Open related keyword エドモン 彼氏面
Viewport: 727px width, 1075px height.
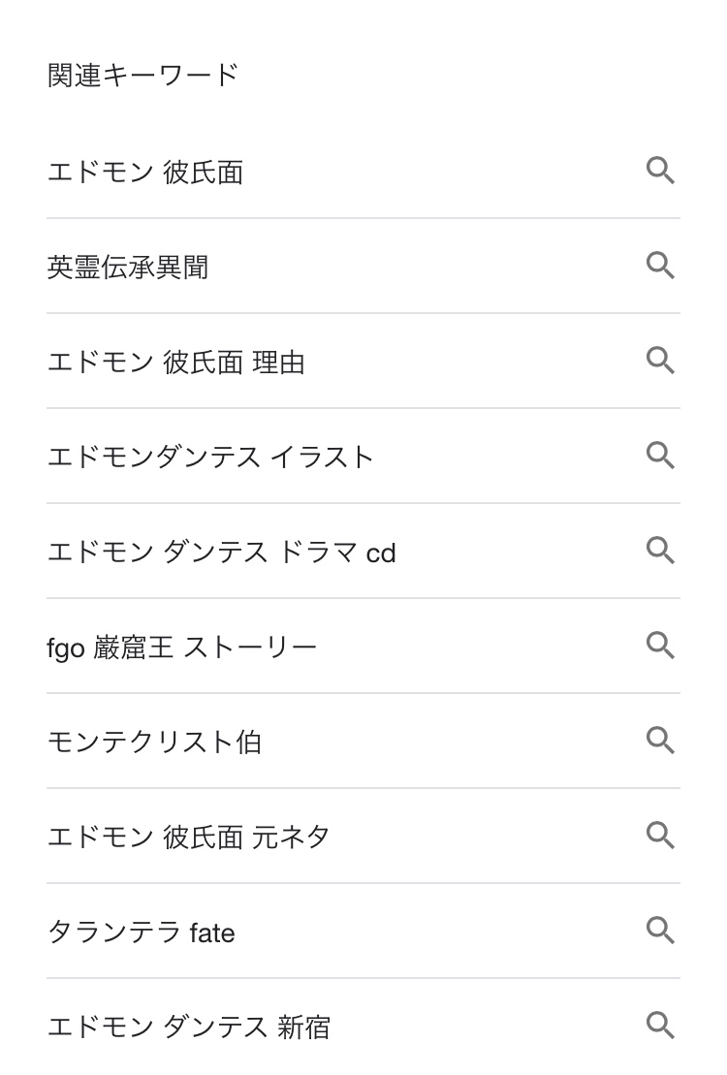145,173
